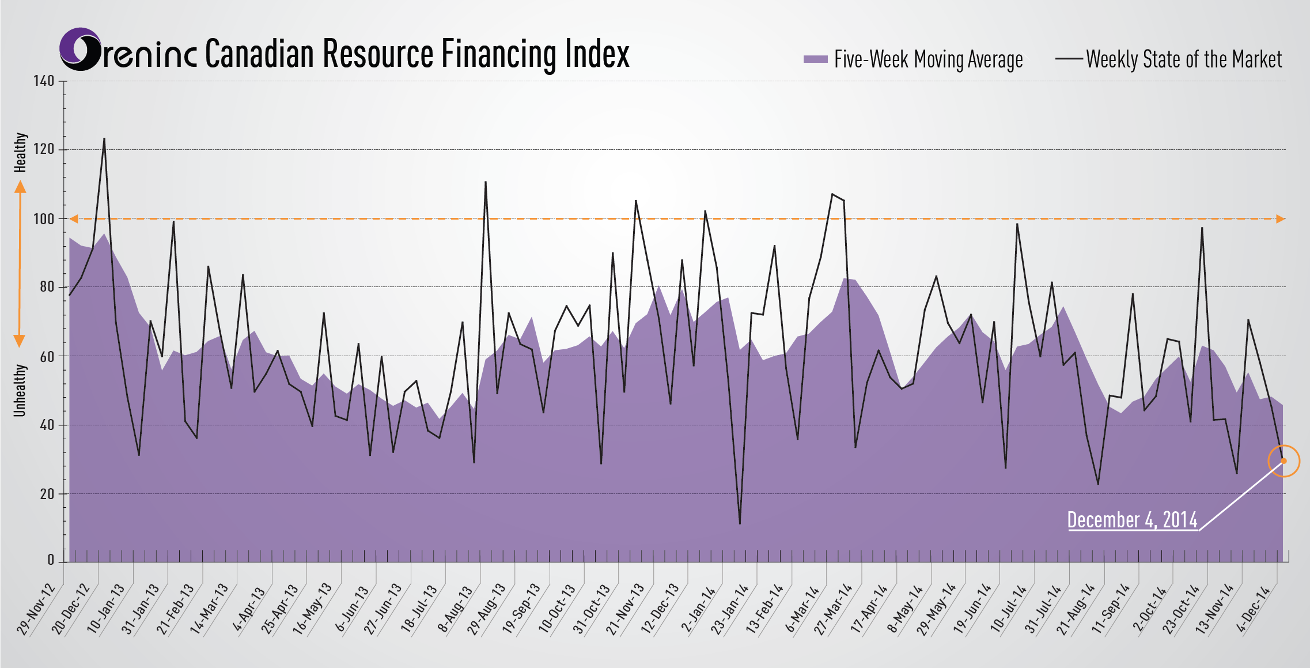Click the 'Healthy' axis label
The height and width of the screenshot is (668, 1310).
click(20, 152)
